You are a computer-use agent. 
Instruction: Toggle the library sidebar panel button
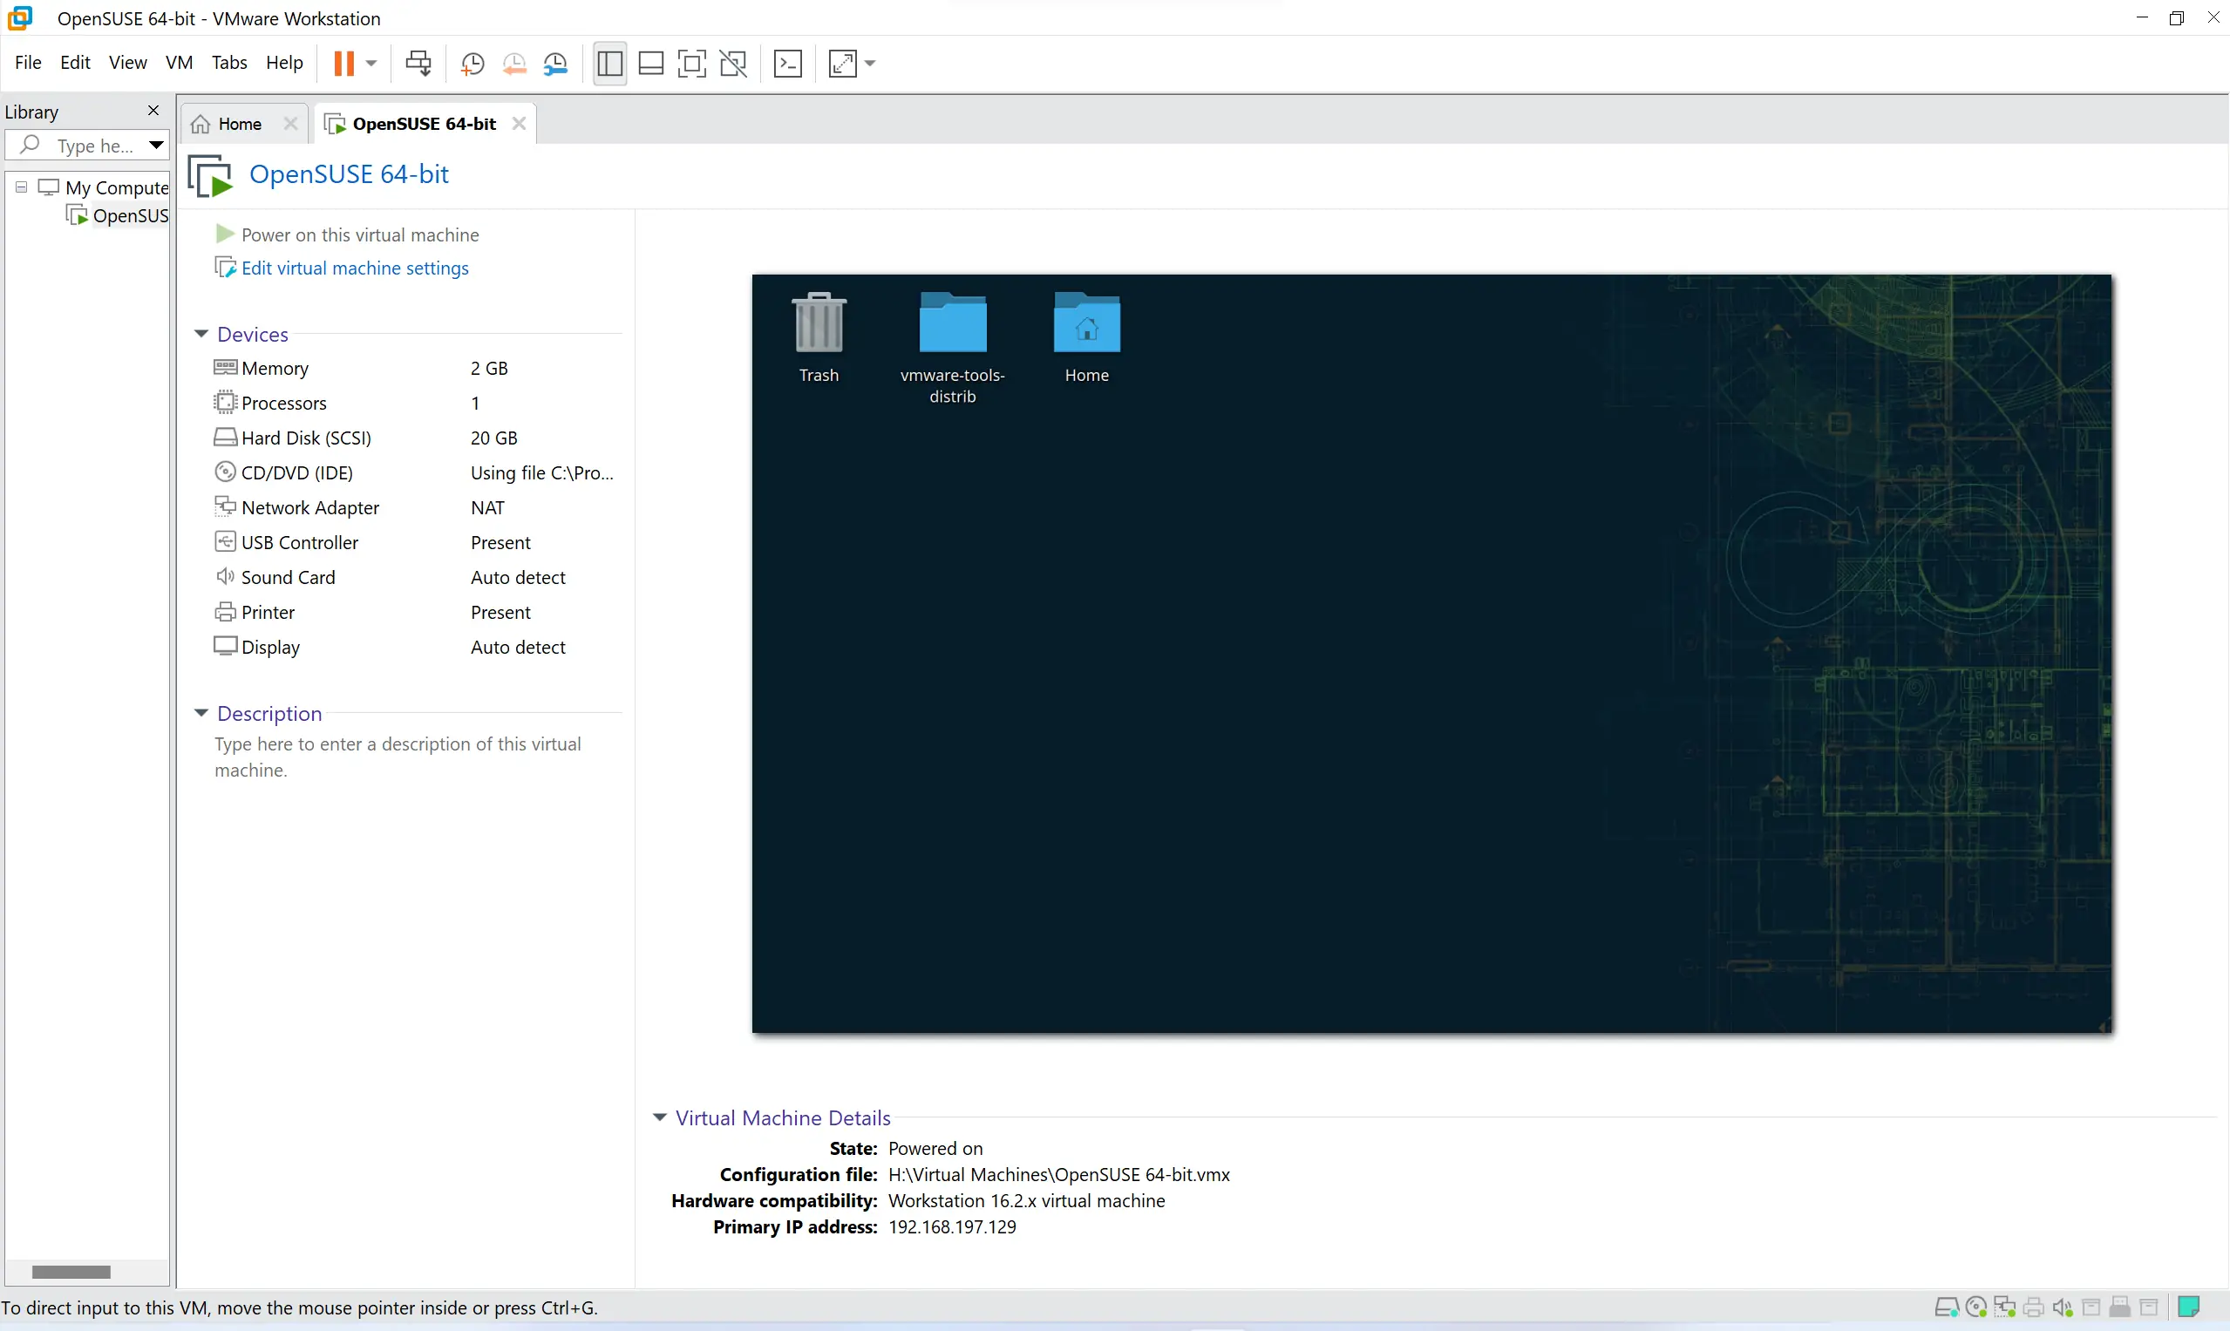coord(610,63)
